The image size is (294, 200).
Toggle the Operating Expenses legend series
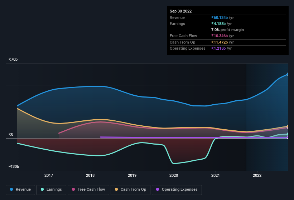177,190
